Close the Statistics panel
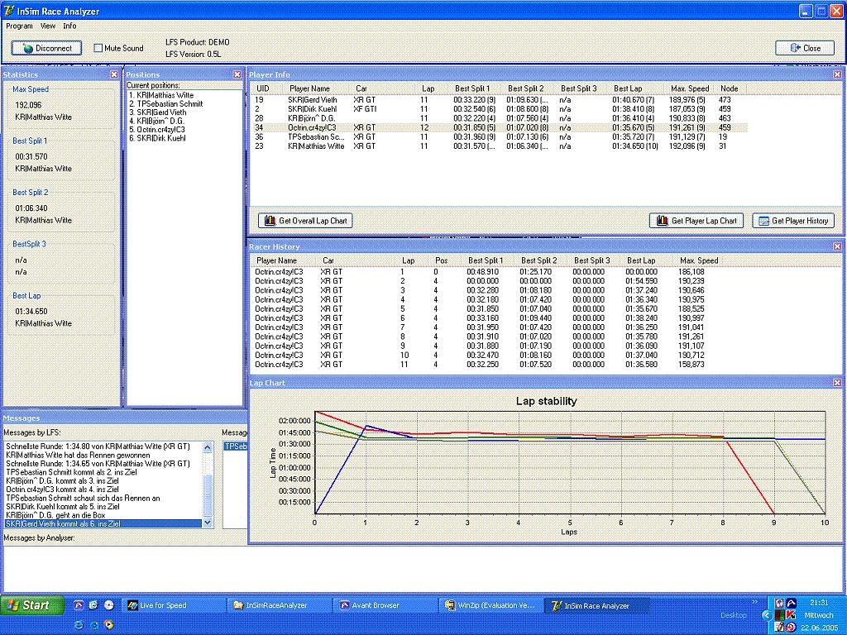Image resolution: width=847 pixels, height=635 pixels. click(x=114, y=74)
